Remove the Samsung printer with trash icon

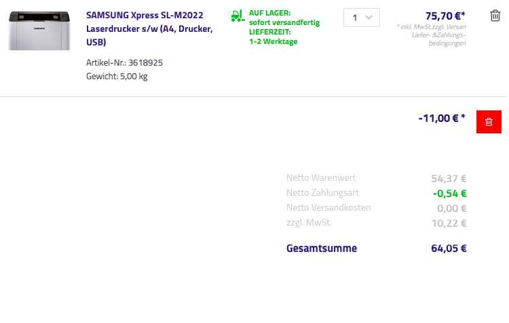(495, 16)
